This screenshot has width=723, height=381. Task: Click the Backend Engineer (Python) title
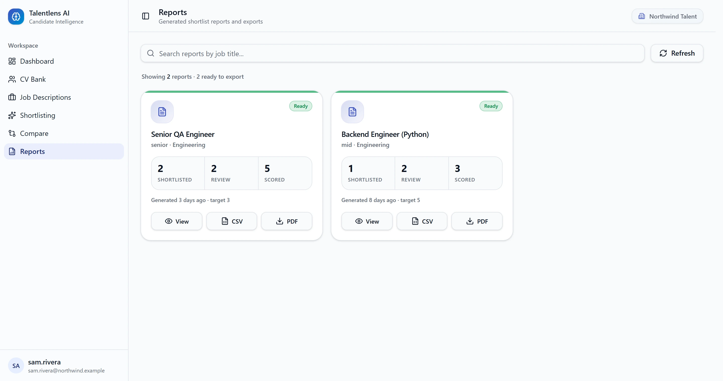385,134
